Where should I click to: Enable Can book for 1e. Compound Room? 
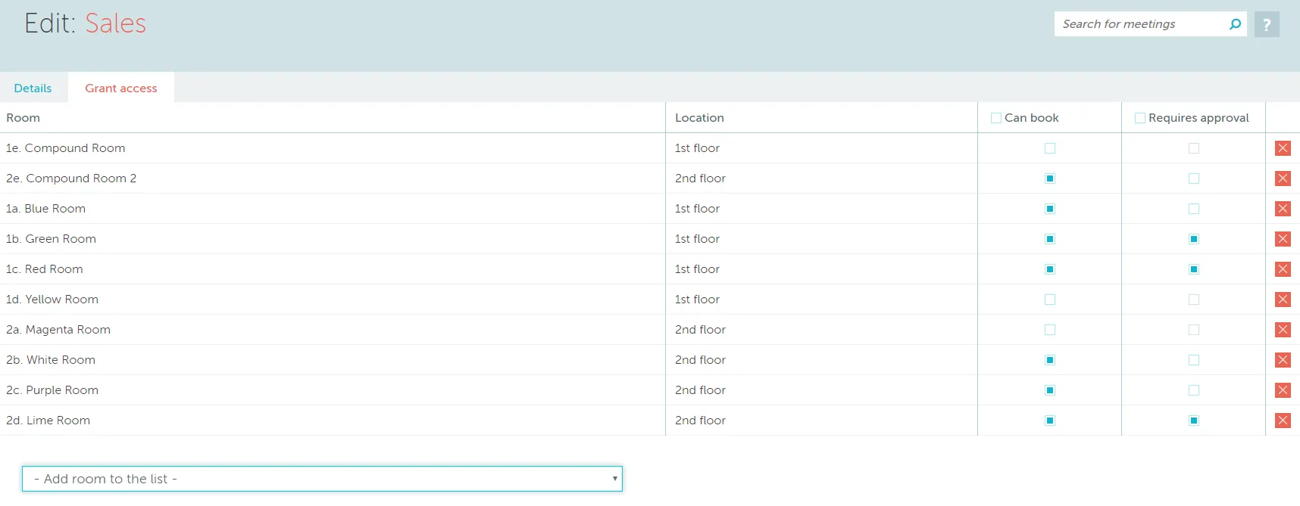[1050, 148]
